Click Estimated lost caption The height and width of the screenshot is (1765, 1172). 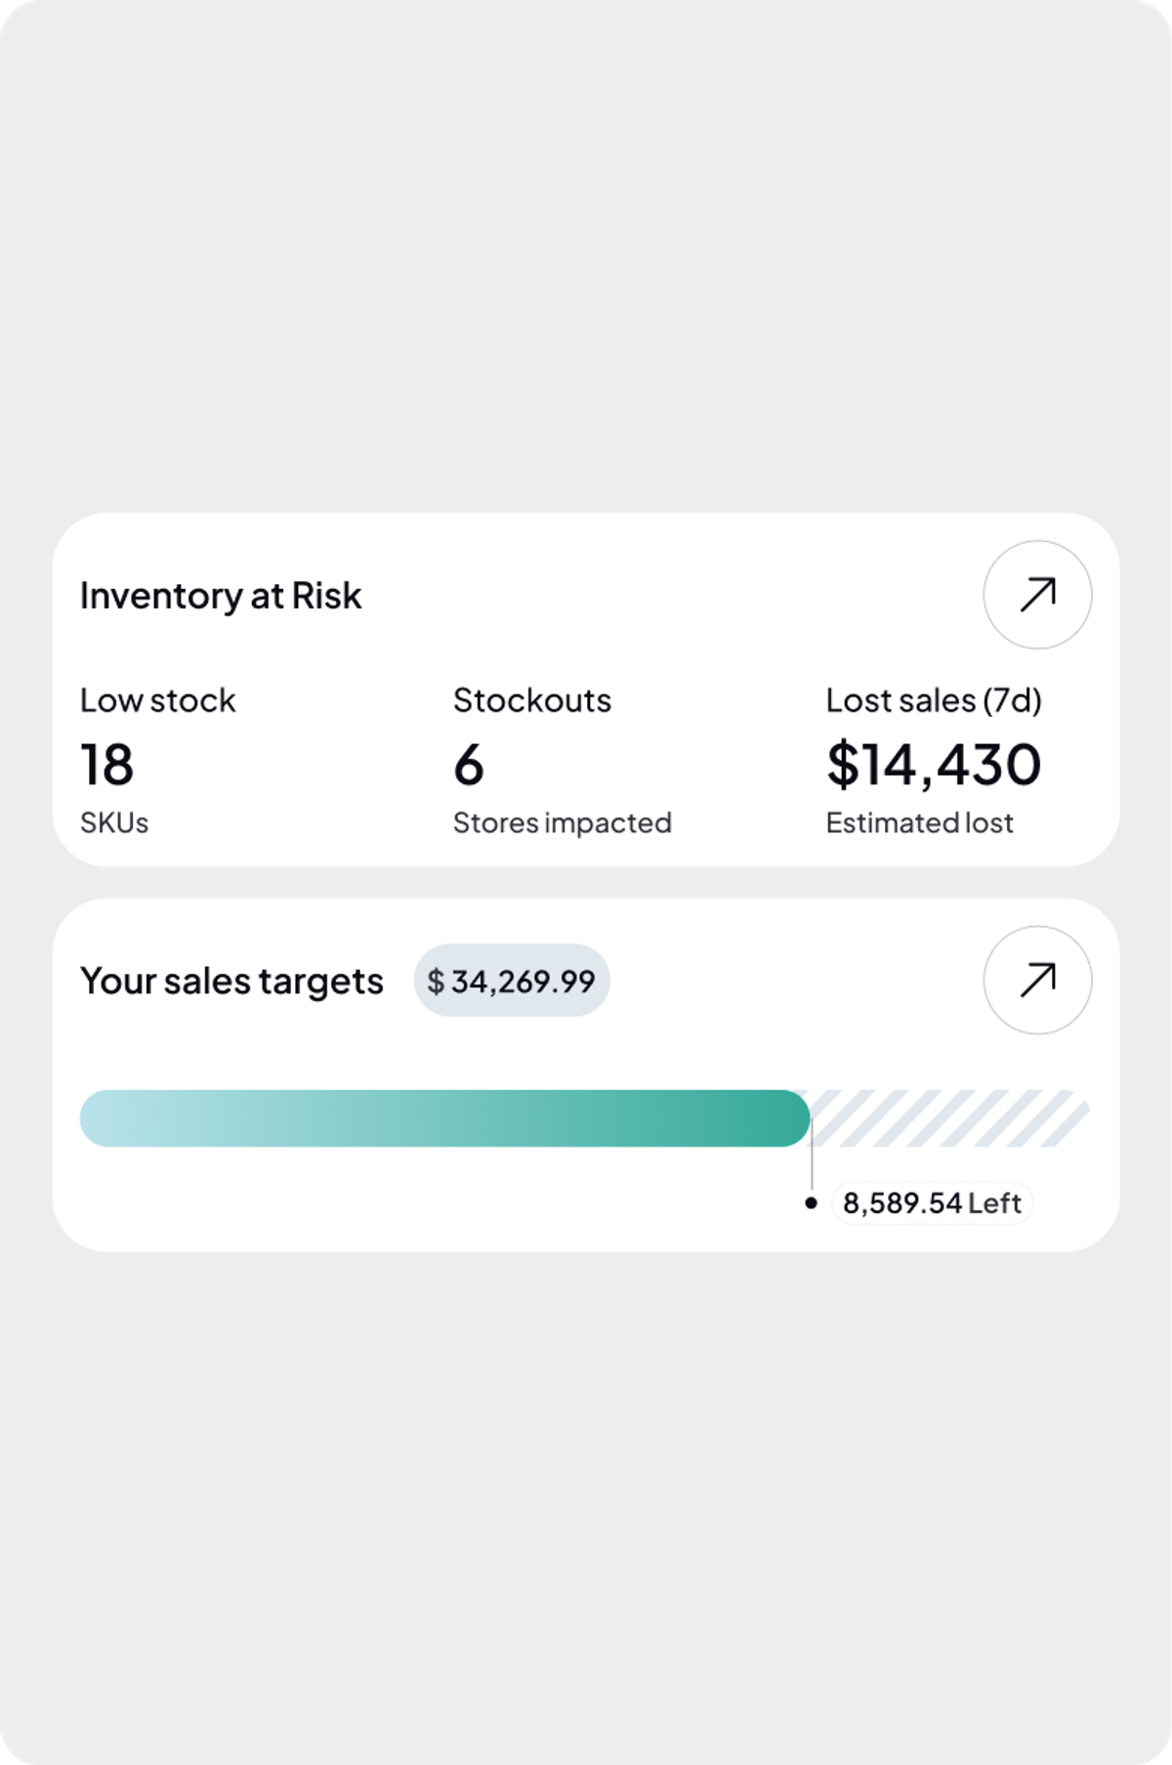(x=920, y=822)
